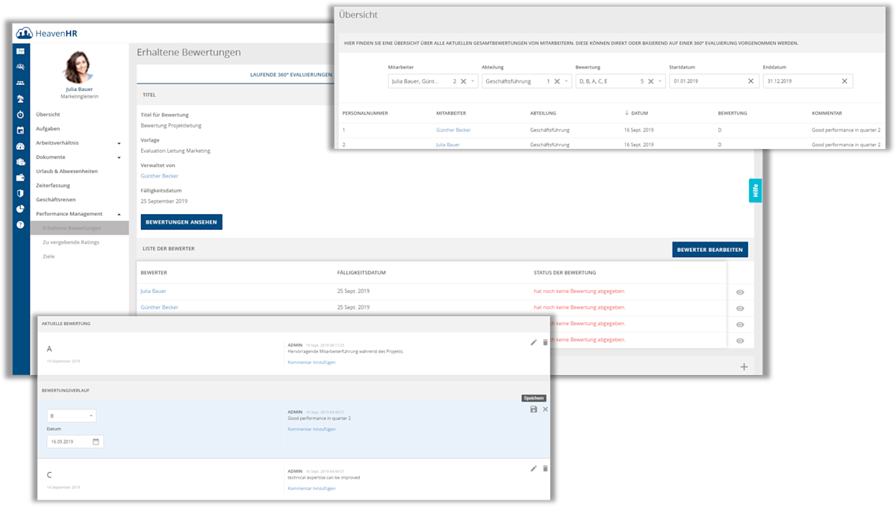Collapse the Performance Management menu arrow
The height and width of the screenshot is (507, 896).
point(119,214)
